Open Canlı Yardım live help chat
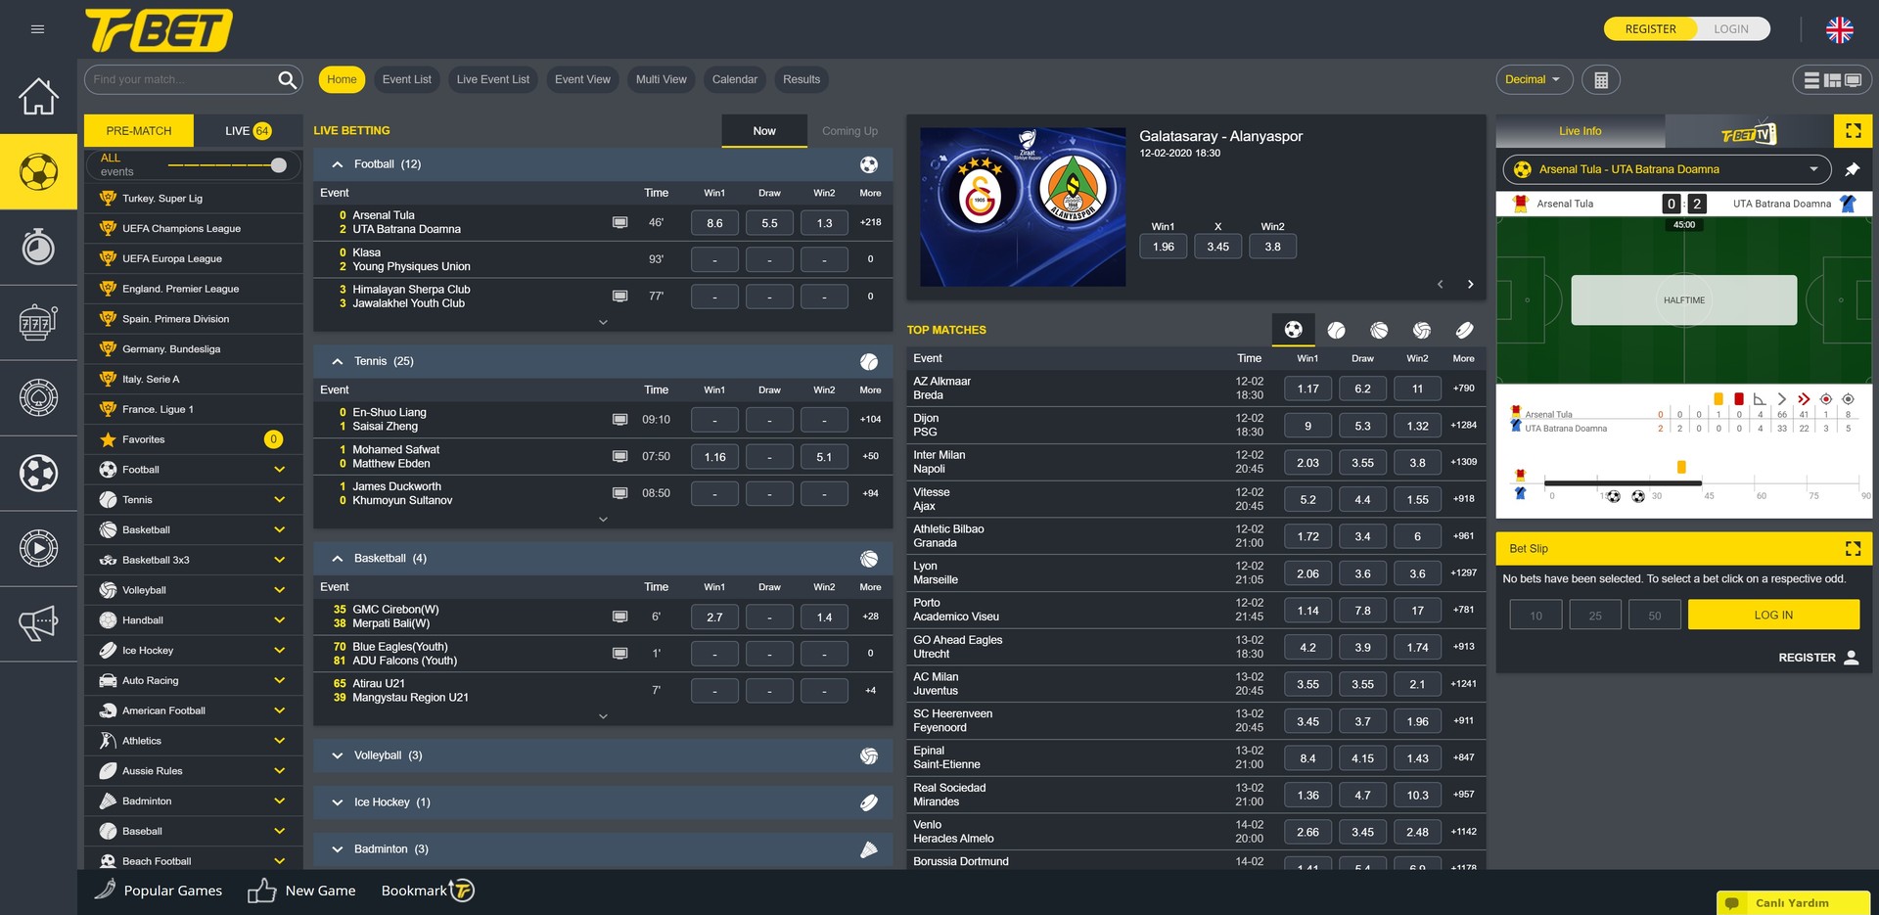Image resolution: width=1879 pixels, height=915 pixels. pos(1793,903)
